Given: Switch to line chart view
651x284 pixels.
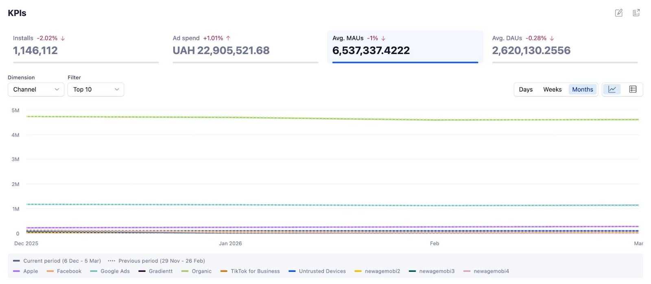Looking at the screenshot, I should click(612, 90).
